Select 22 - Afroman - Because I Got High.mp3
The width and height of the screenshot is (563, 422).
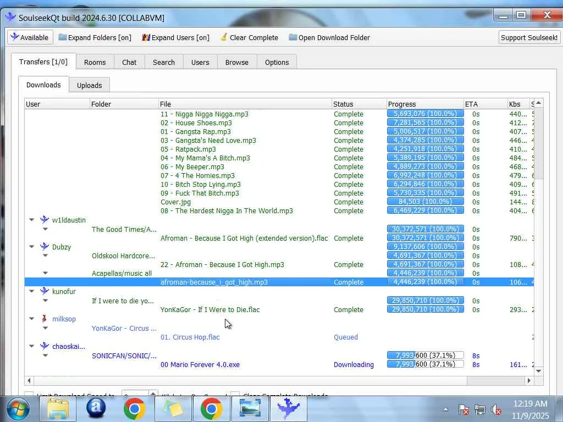[x=222, y=264]
